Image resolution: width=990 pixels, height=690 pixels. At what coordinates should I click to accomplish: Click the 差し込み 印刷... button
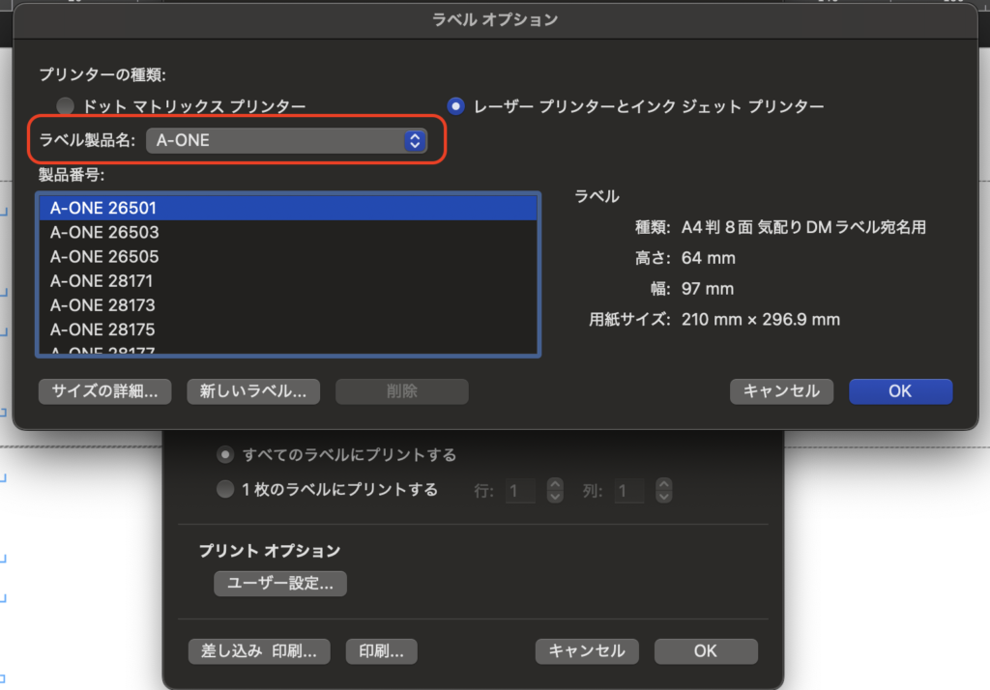coord(259,651)
